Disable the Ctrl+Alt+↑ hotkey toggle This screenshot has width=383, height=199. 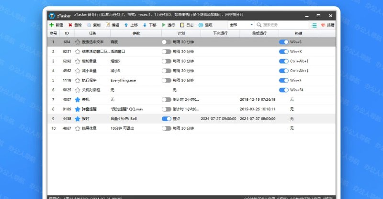point(284,61)
